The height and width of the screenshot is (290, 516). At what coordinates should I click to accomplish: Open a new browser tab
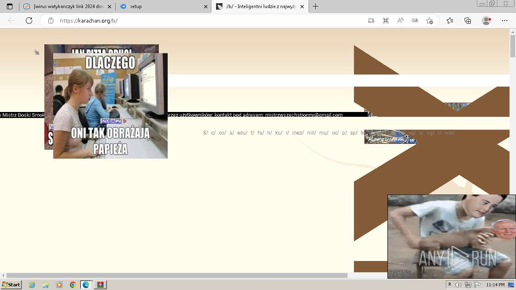pos(316,6)
